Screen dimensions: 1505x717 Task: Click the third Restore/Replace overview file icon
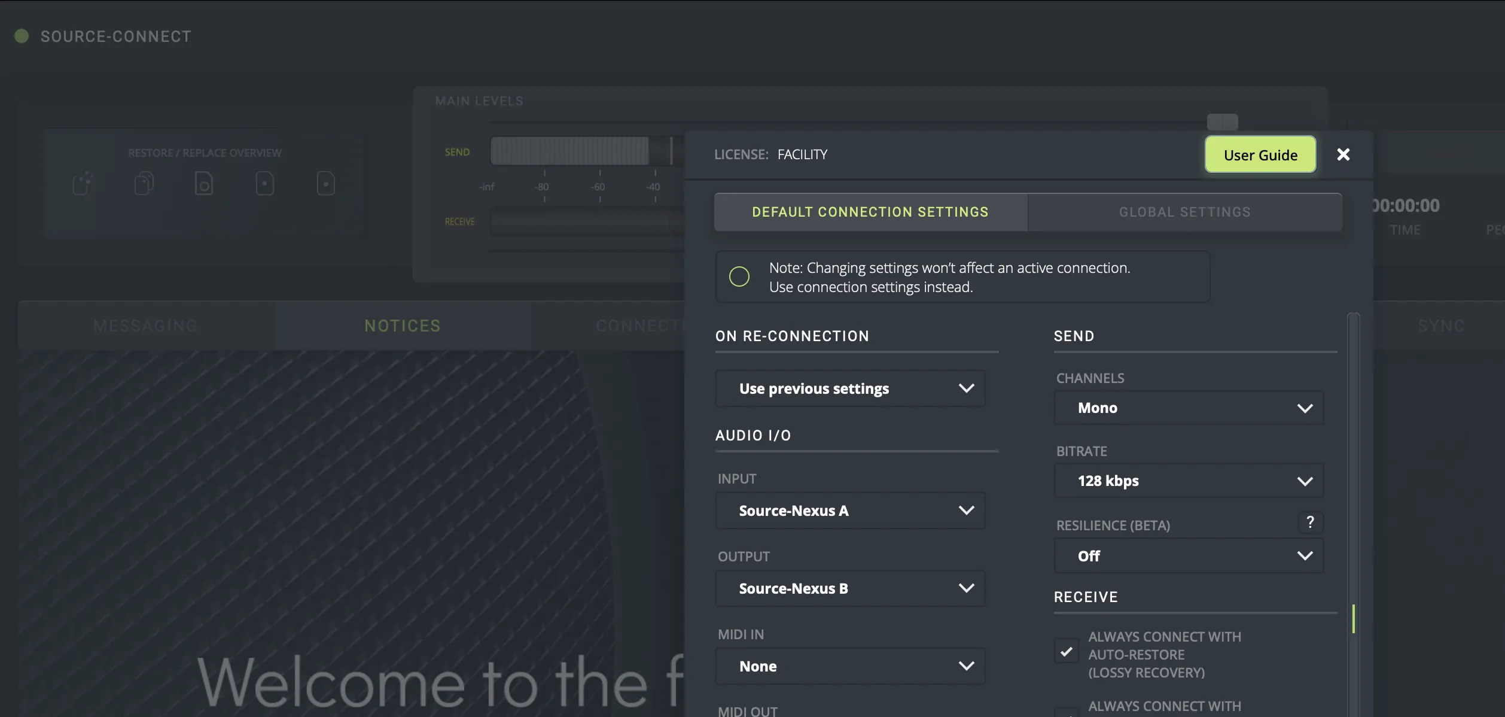click(x=204, y=183)
